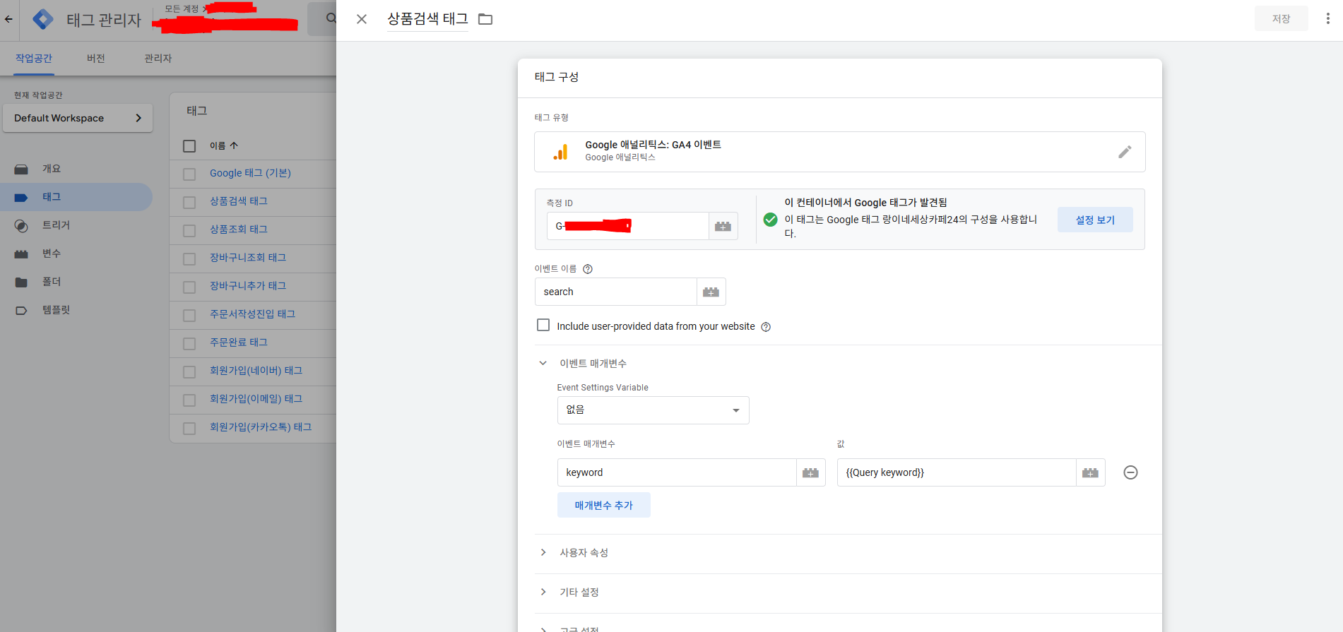Close the 상품검색 태그 editor panel
This screenshot has width=1343, height=632.
coord(362,19)
